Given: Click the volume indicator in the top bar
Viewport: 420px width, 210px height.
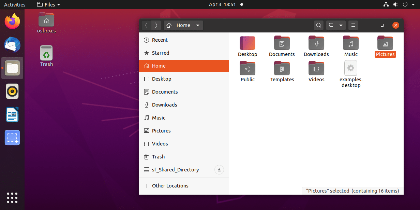Looking at the screenshot, I should pyautogui.click(x=395, y=4).
